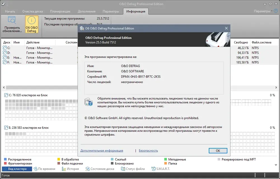The height and width of the screenshot is (179, 280).
Task: Open the 'Планировщик' tab
Action: tap(60, 11)
